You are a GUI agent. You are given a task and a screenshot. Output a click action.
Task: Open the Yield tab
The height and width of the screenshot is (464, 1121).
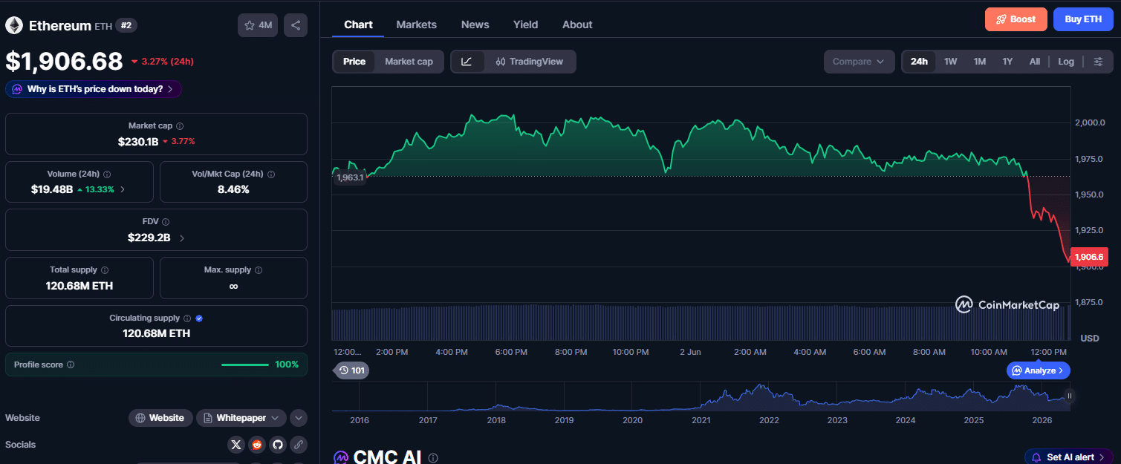pyautogui.click(x=525, y=24)
